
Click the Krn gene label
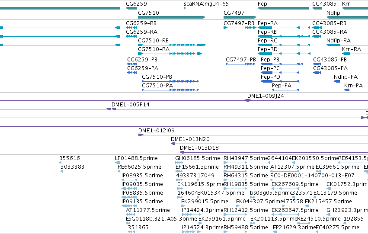point(346,4)
